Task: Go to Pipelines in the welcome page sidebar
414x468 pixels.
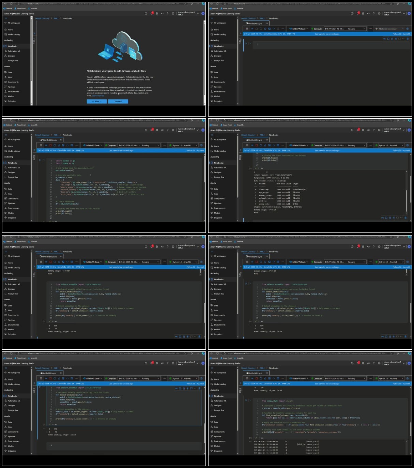Action: tap(12, 87)
